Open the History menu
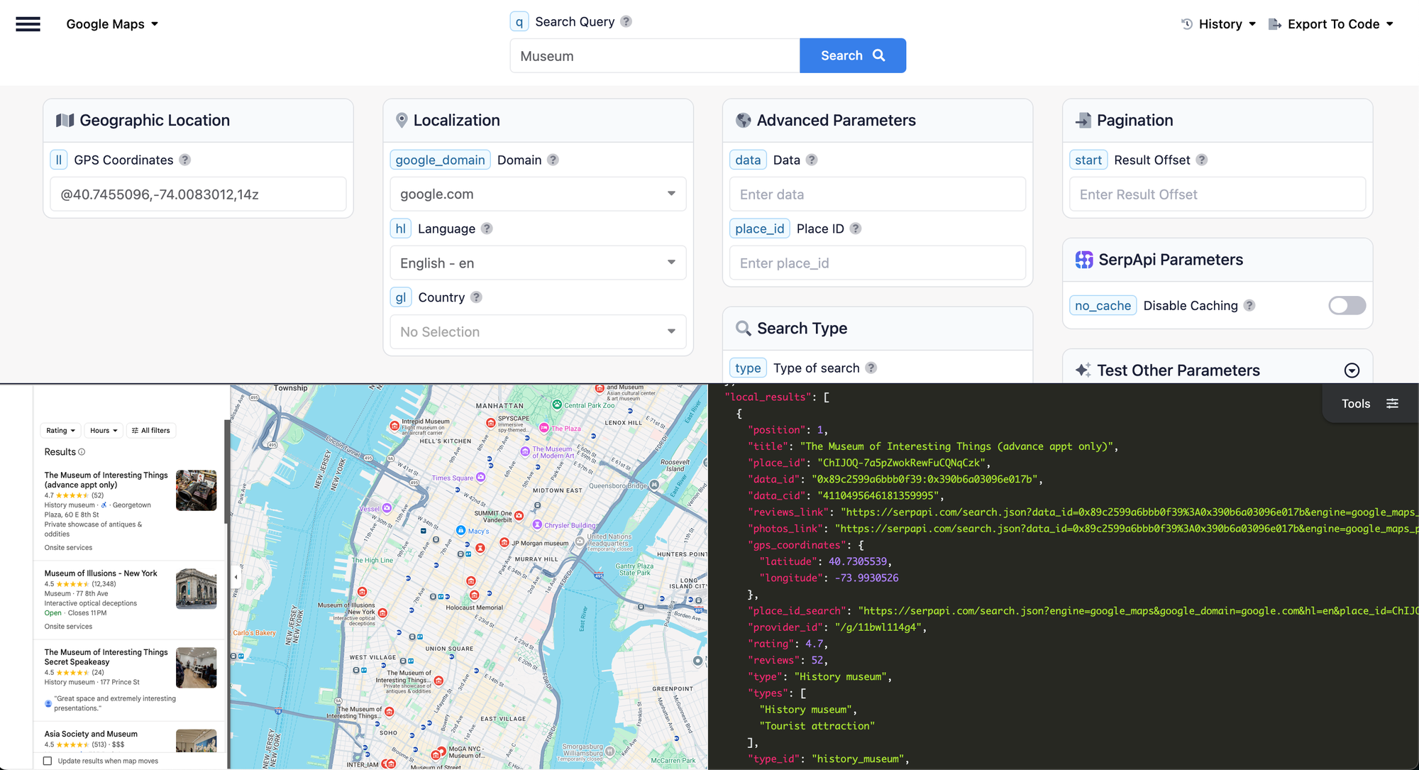The width and height of the screenshot is (1419, 770). click(x=1219, y=24)
